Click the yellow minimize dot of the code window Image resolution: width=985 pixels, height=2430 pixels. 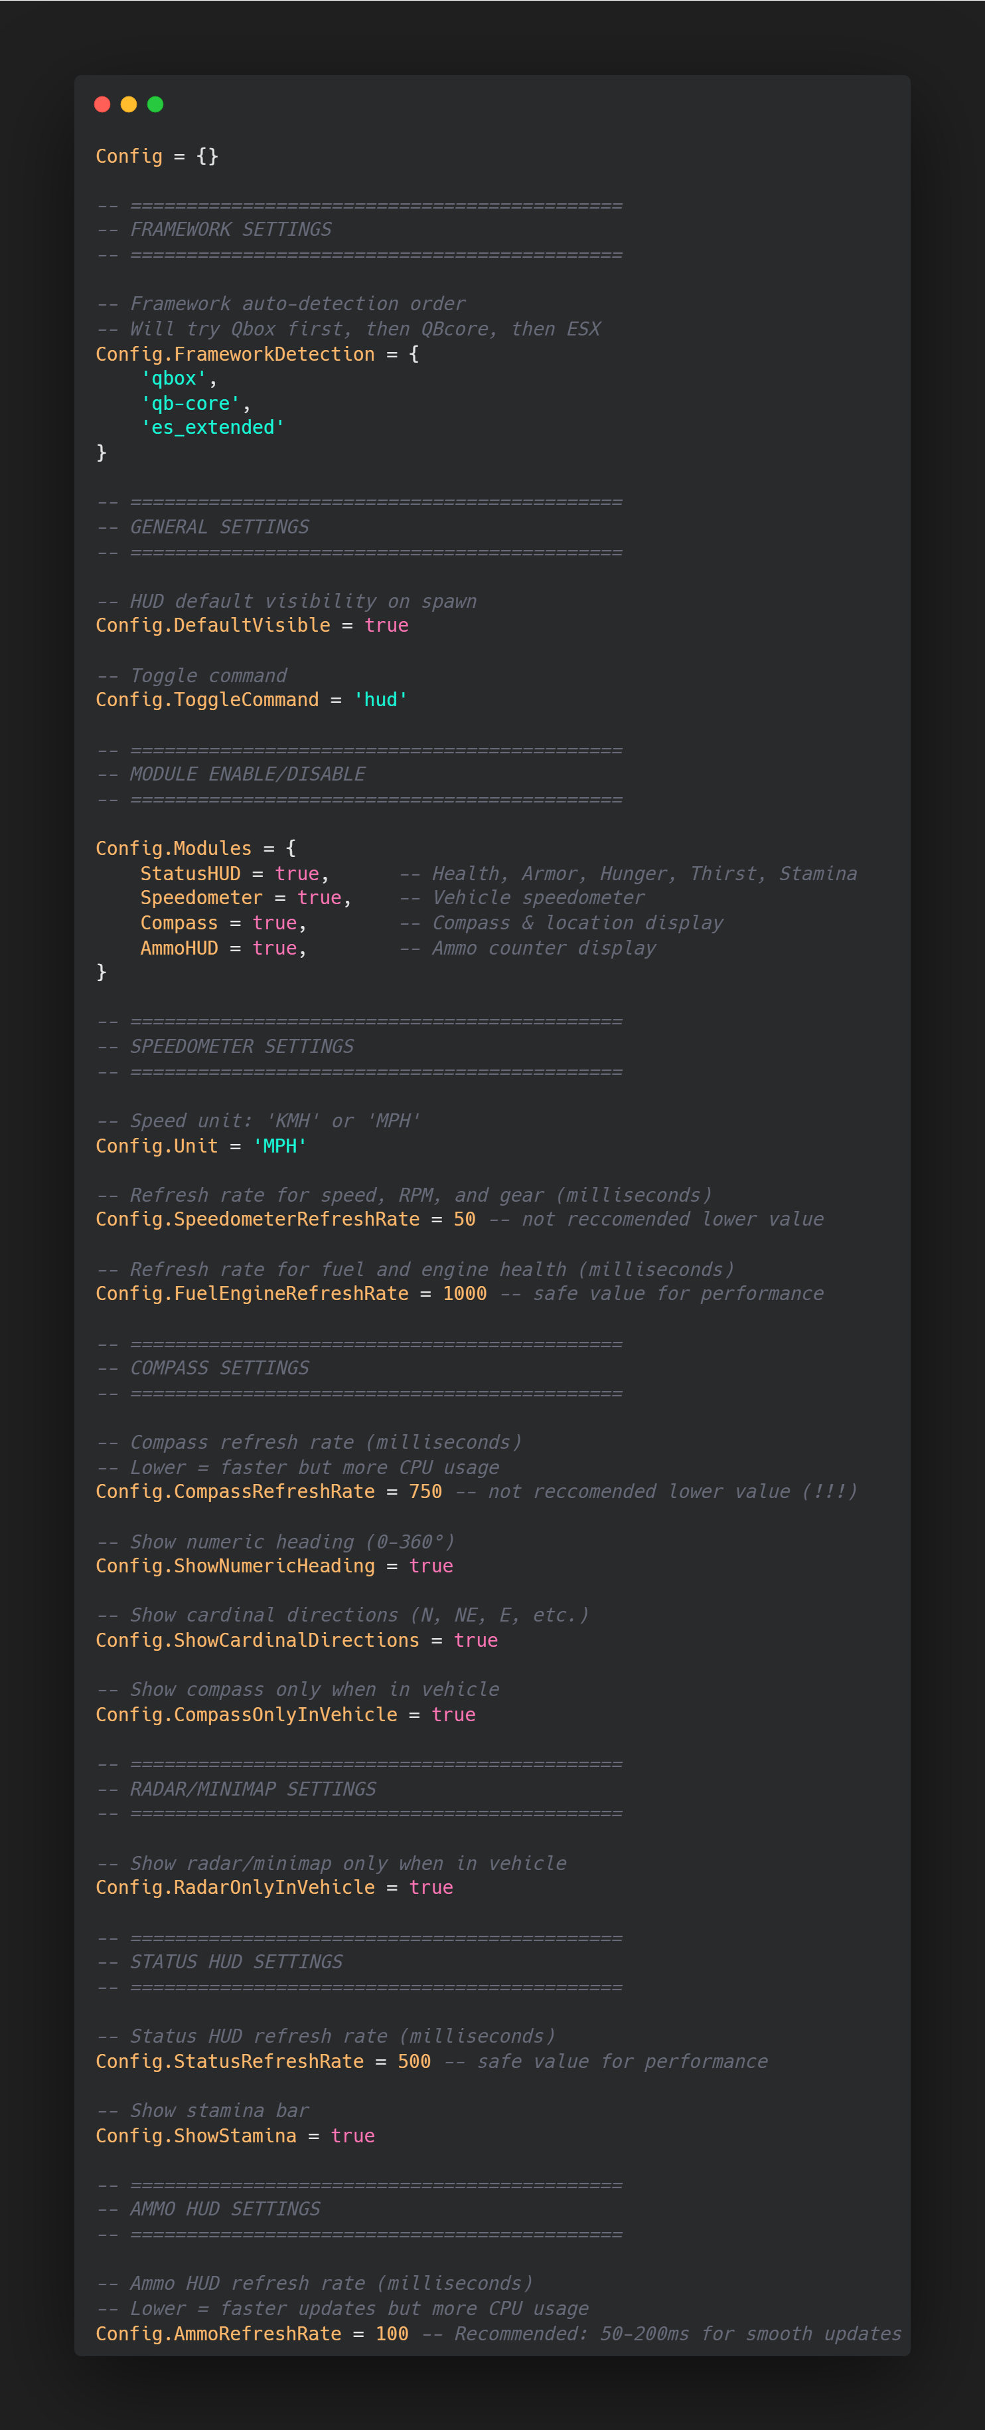pos(129,104)
